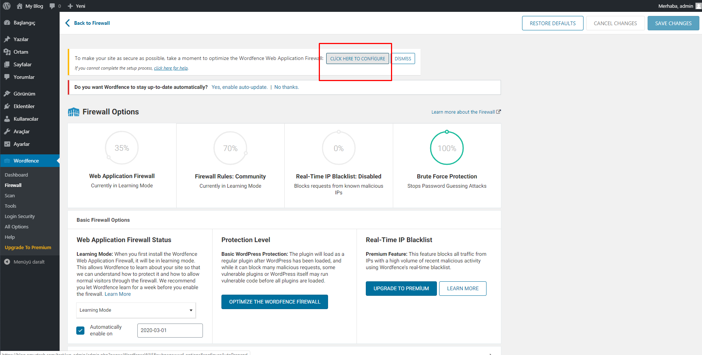702x355 pixels.
Task: Click the Real-Time IP Blacklist 0% progress circle
Action: pyautogui.click(x=339, y=148)
